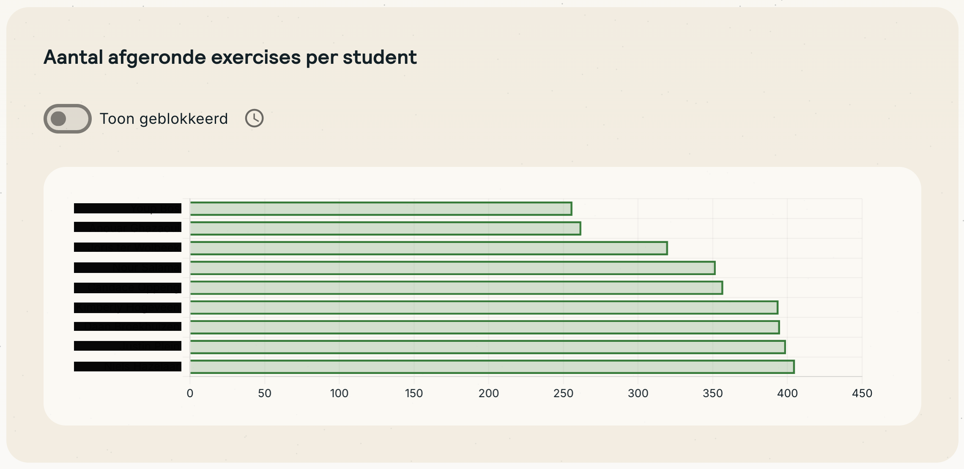Viewport: 964px width, 469px height.
Task: Click the 200 axis tick label
Action: pos(489,393)
